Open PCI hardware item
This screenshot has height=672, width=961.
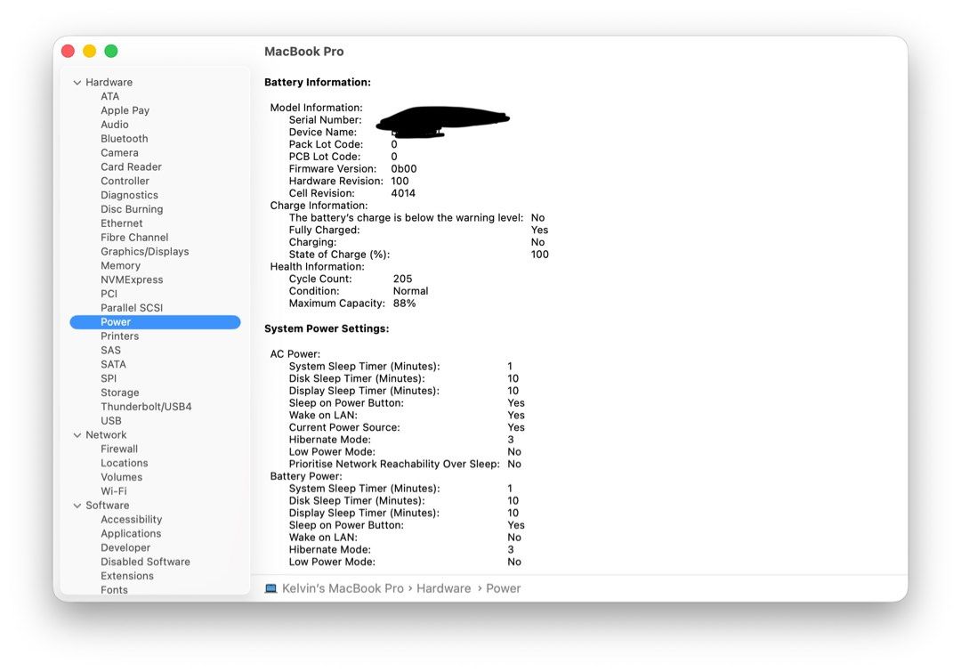click(109, 294)
